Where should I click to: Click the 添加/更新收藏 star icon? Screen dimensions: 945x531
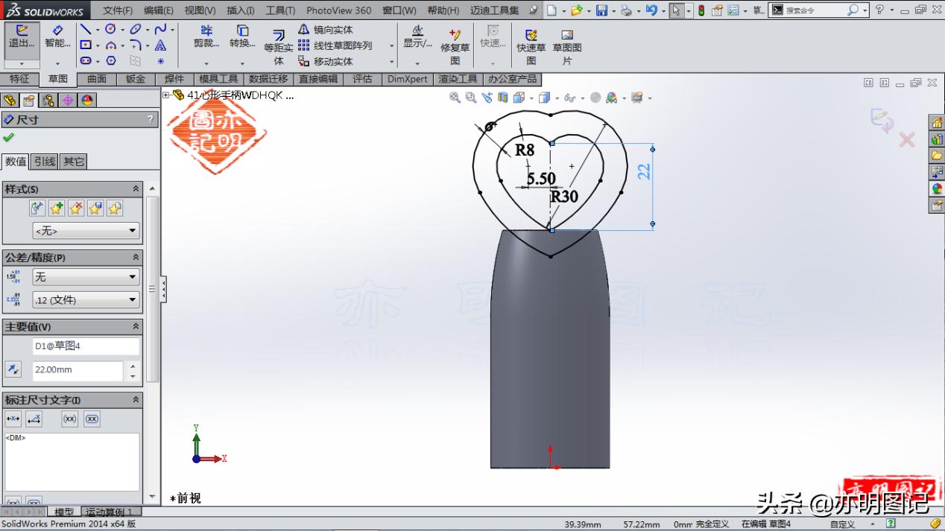[56, 208]
